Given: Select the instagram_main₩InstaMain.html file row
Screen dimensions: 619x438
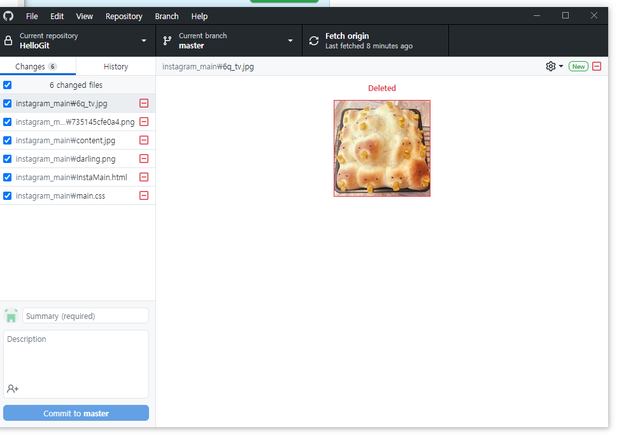Looking at the screenshot, I should [78, 177].
